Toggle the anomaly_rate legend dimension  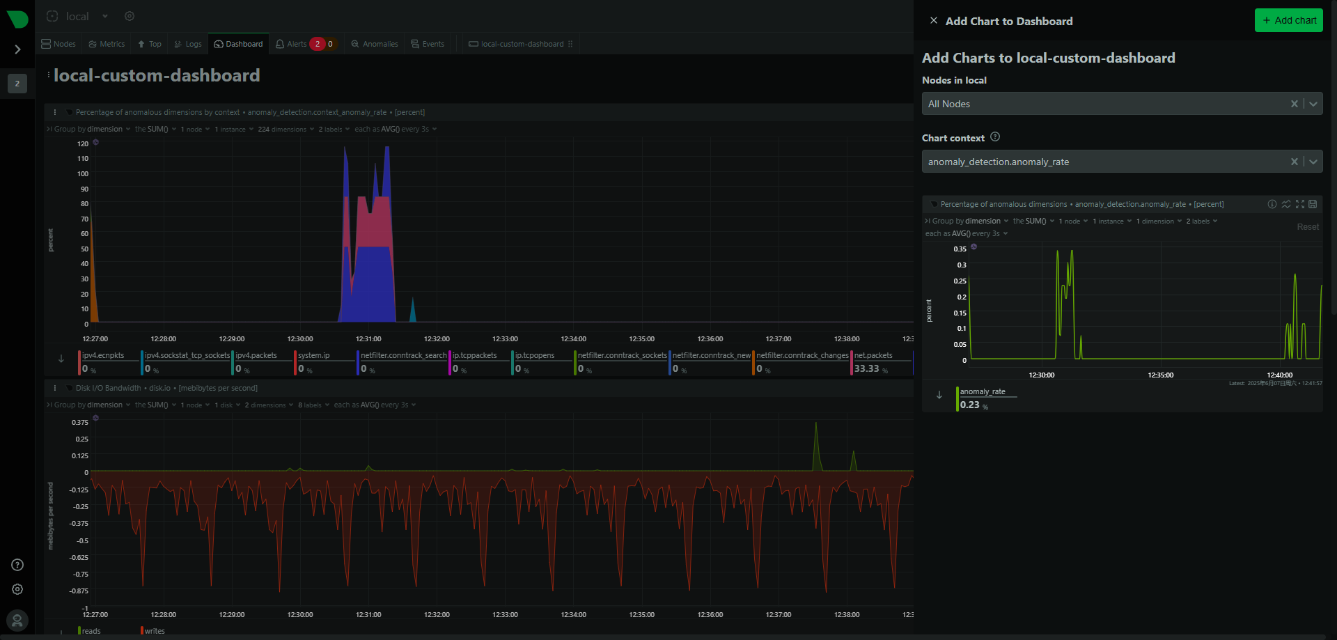pyautogui.click(x=983, y=391)
